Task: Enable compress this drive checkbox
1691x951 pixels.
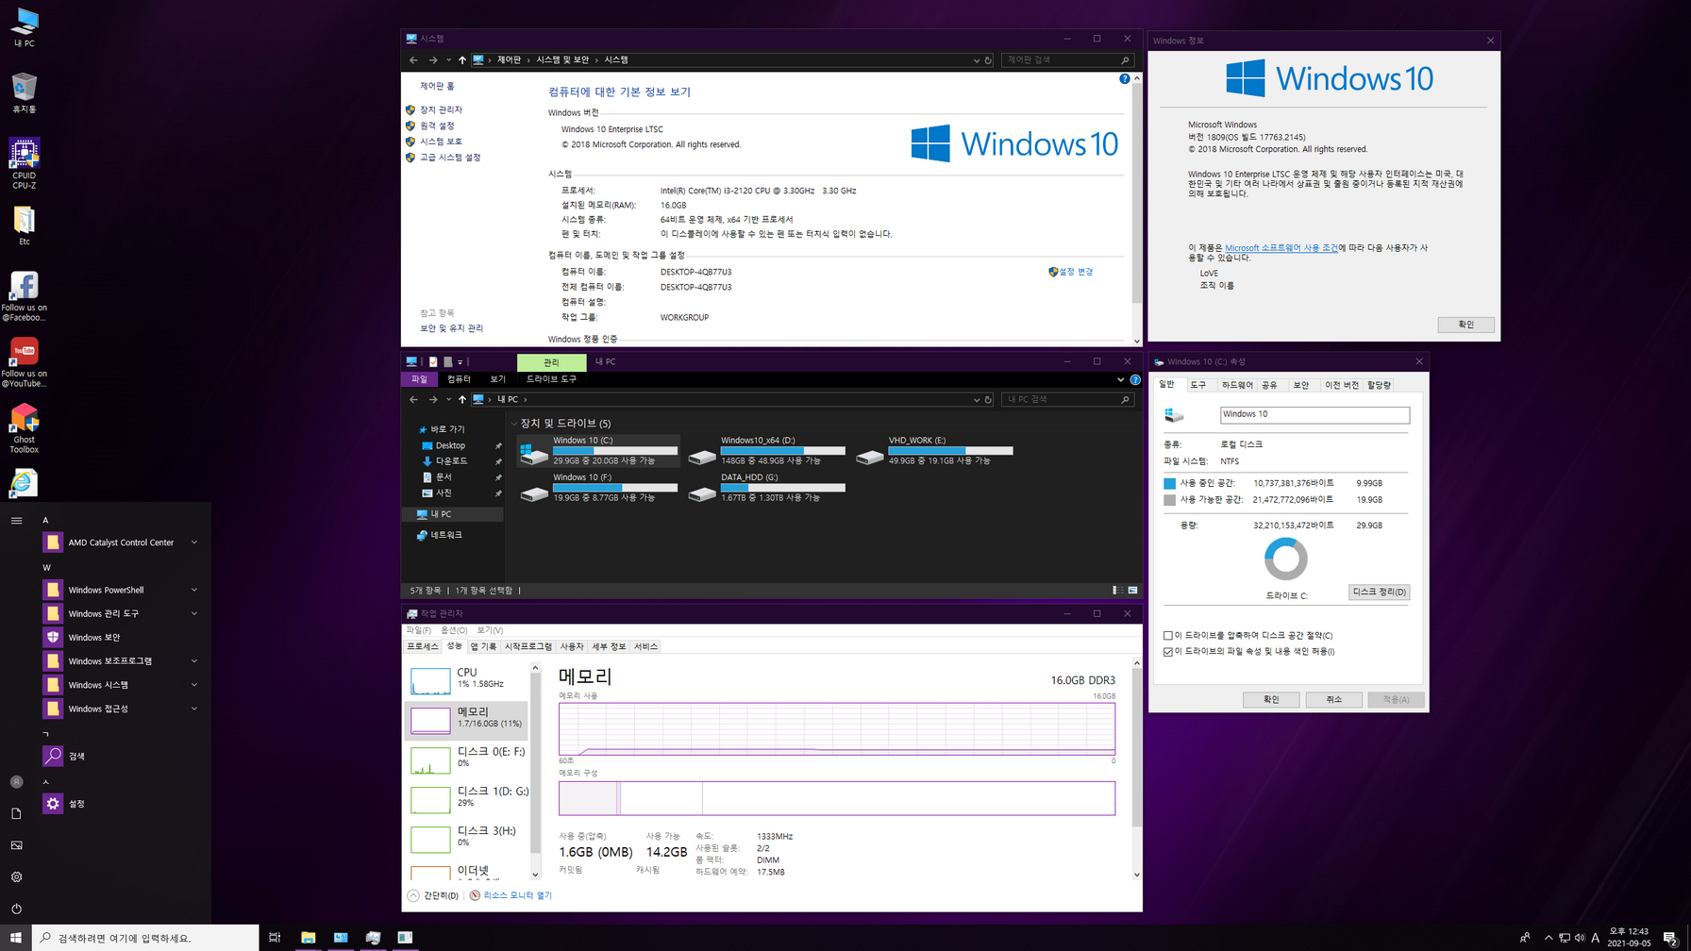Action: [1168, 636]
